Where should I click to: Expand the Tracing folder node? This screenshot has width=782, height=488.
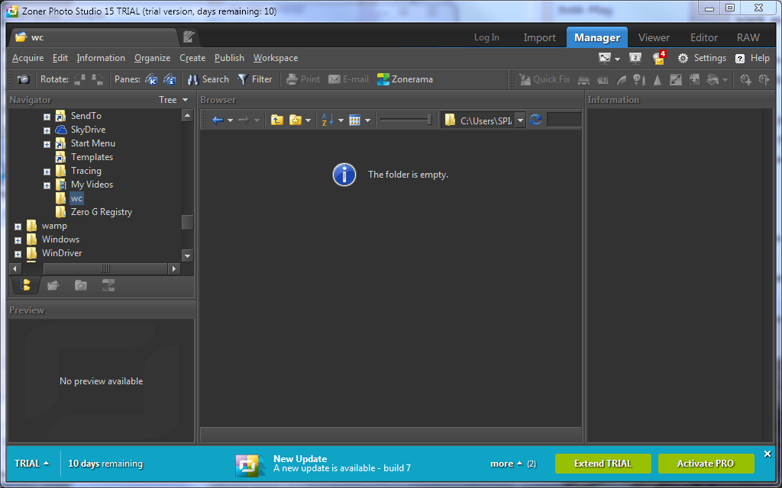pyautogui.click(x=47, y=172)
